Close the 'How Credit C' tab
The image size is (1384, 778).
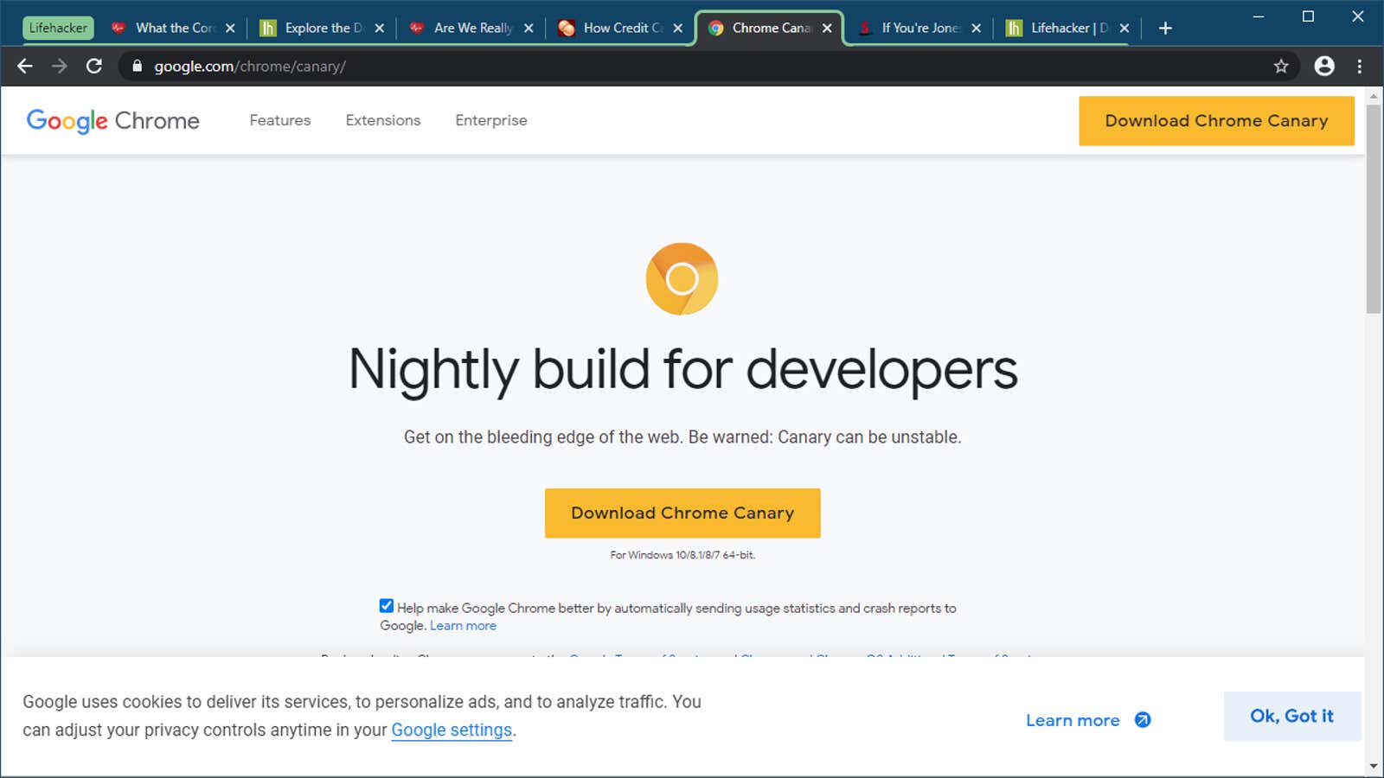677,28
